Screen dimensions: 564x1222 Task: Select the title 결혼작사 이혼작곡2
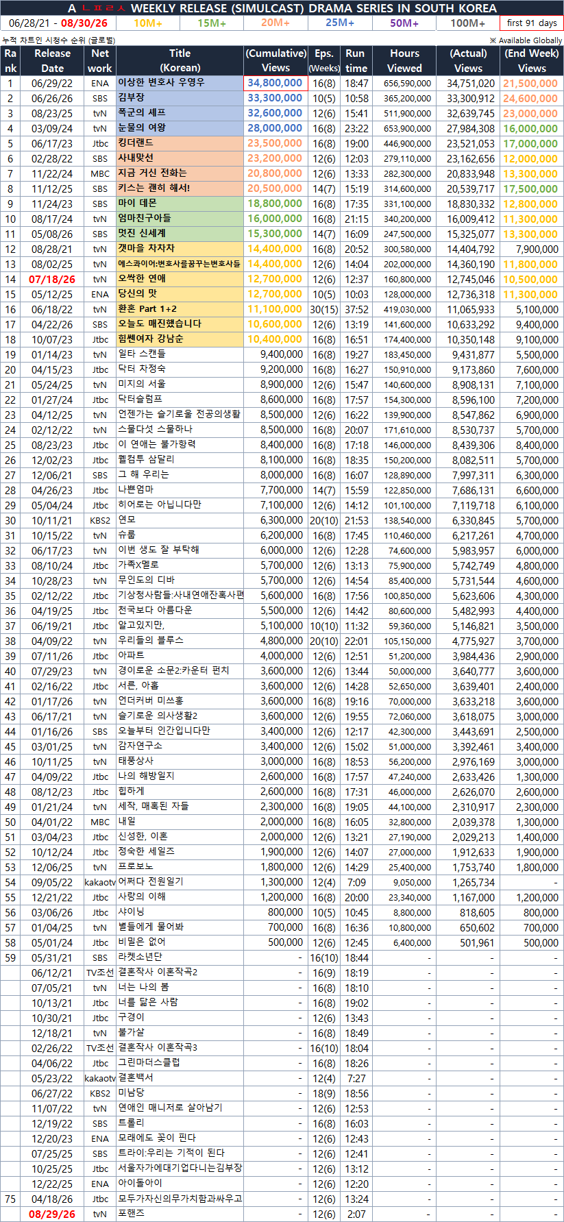tap(158, 972)
